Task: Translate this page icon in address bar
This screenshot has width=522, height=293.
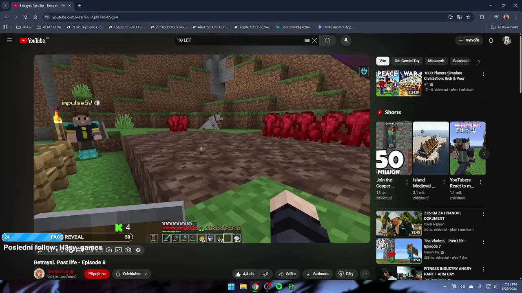Action: click(459, 17)
